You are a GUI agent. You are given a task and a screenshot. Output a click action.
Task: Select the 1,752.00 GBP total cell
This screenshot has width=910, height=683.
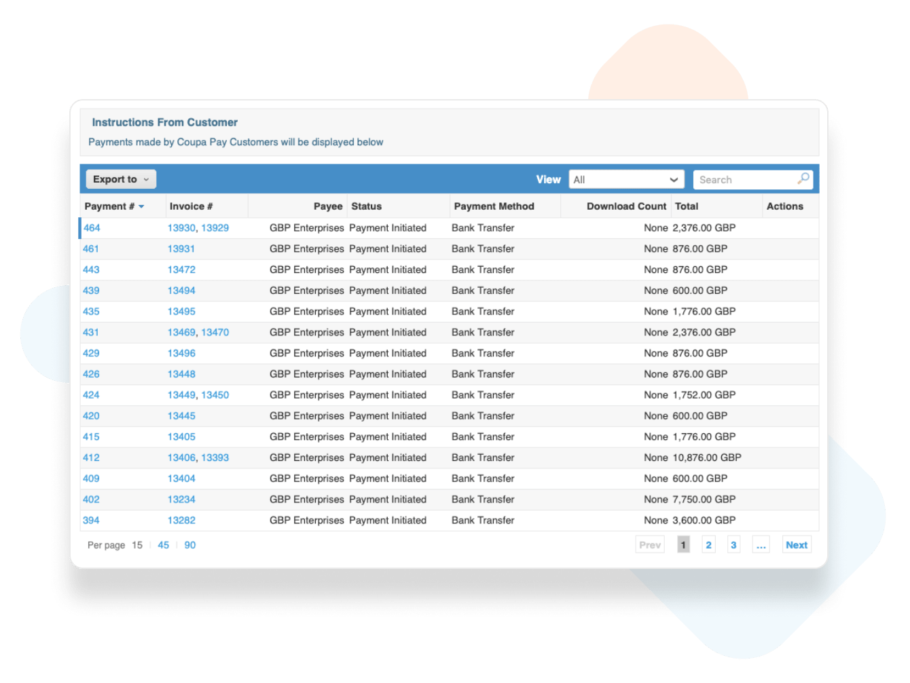click(x=704, y=395)
